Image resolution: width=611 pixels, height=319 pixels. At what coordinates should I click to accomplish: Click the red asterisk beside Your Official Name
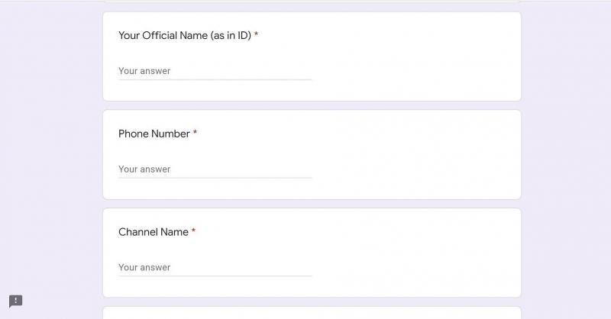(x=257, y=35)
